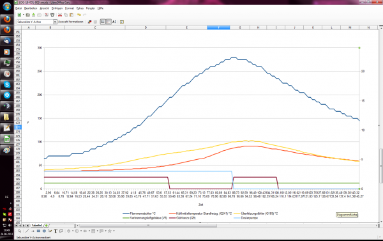Undo the last action with yellow arrow
The height and width of the screenshot is (241, 383).
click(x=79, y=15)
